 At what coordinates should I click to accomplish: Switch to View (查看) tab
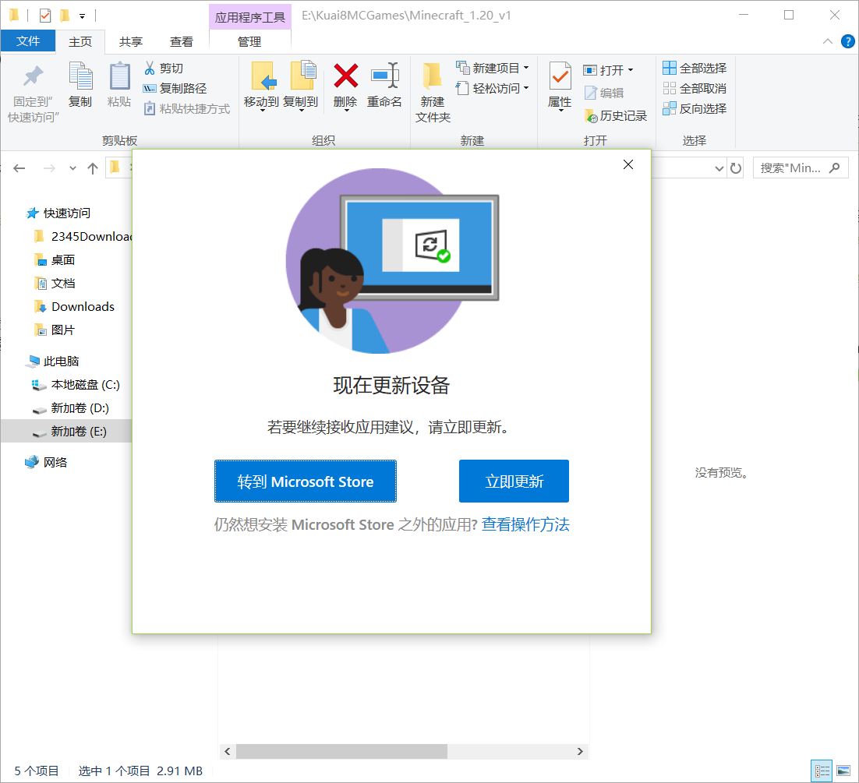click(182, 41)
